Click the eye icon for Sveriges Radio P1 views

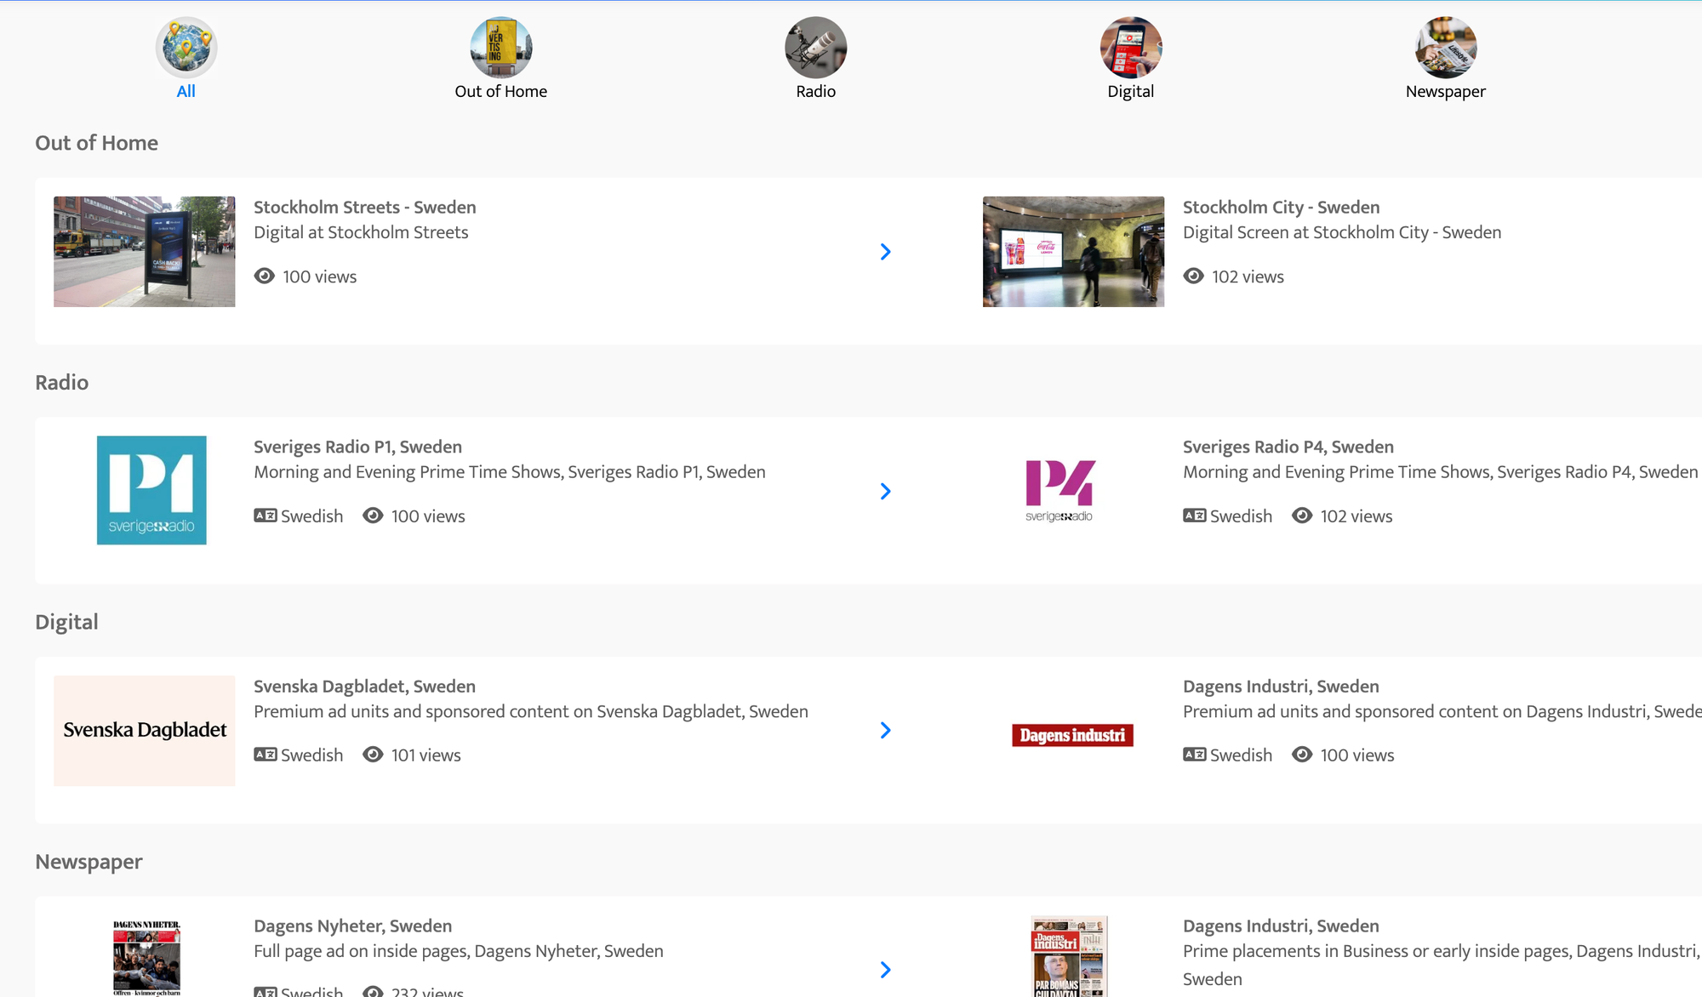[x=373, y=516]
